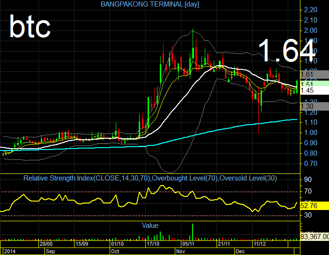Select the Relative Strength Index indicator title
The width and height of the screenshot is (329, 255).
click(x=150, y=178)
